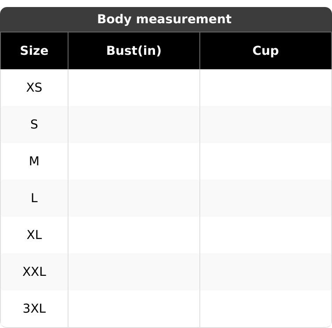Viewport: 332px width, 328px height.
Task: Click the Cup cell for size S
Action: (266, 125)
